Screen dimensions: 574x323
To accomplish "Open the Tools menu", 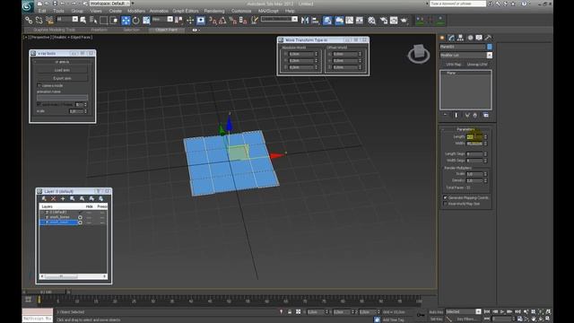I will coord(58,11).
